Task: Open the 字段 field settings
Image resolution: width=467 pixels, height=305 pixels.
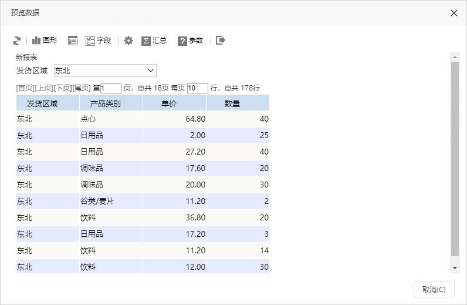Action: click(x=99, y=41)
